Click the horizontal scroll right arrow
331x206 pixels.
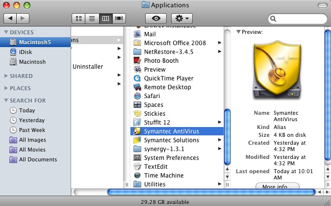pyautogui.click(x=328, y=192)
